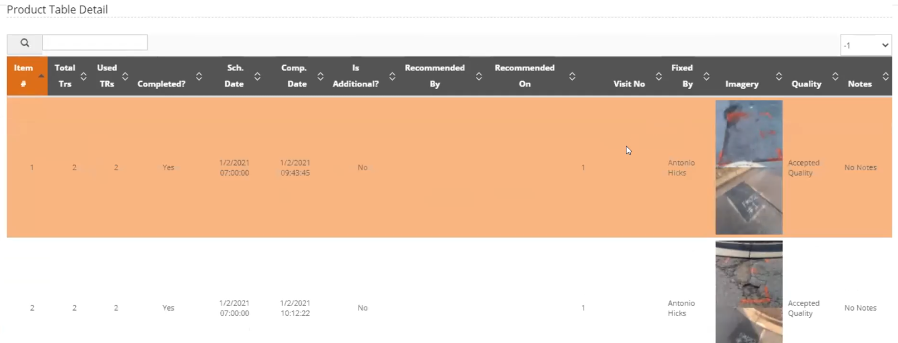Viewport: 898px width, 343px height.
Task: Open the imagery thumbnail for item 1
Action: [x=749, y=167]
